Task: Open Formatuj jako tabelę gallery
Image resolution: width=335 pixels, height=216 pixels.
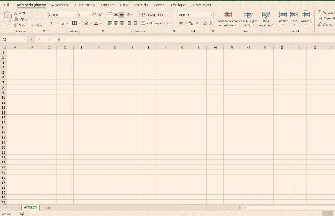Action: 248,19
